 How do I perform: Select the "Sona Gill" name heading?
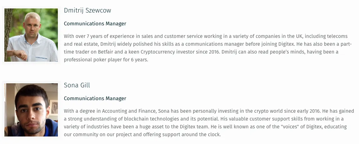click(x=77, y=85)
